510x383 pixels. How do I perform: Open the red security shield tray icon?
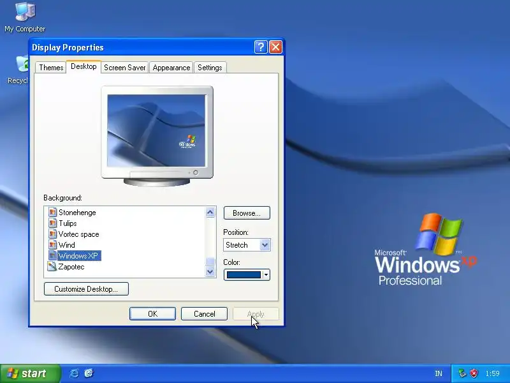pos(474,373)
